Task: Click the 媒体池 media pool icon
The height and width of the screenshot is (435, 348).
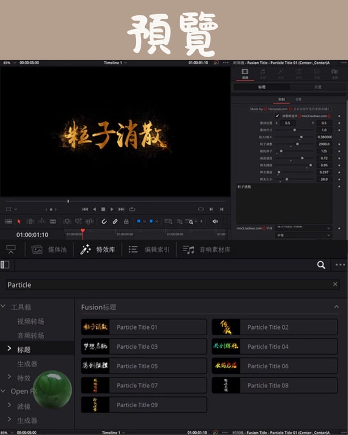Action: coord(37,250)
